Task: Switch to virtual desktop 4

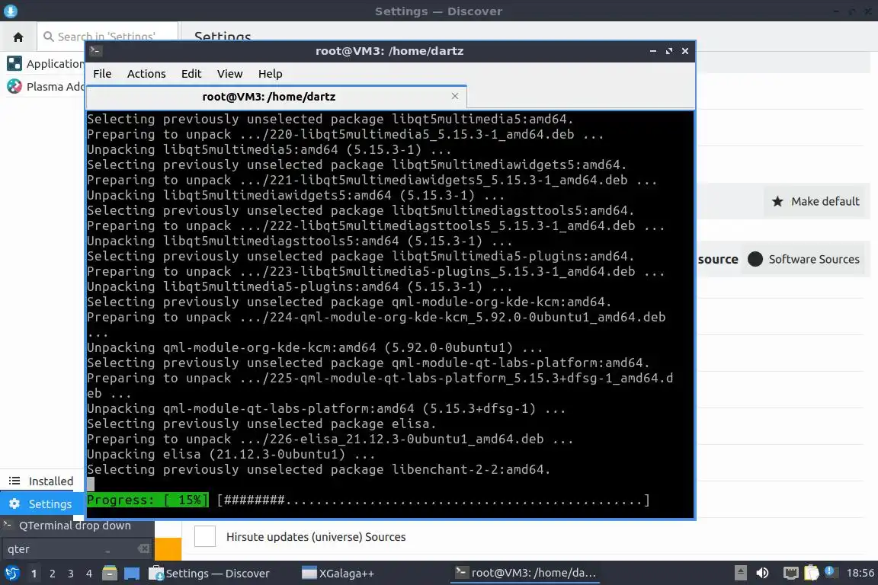Action: click(89, 574)
